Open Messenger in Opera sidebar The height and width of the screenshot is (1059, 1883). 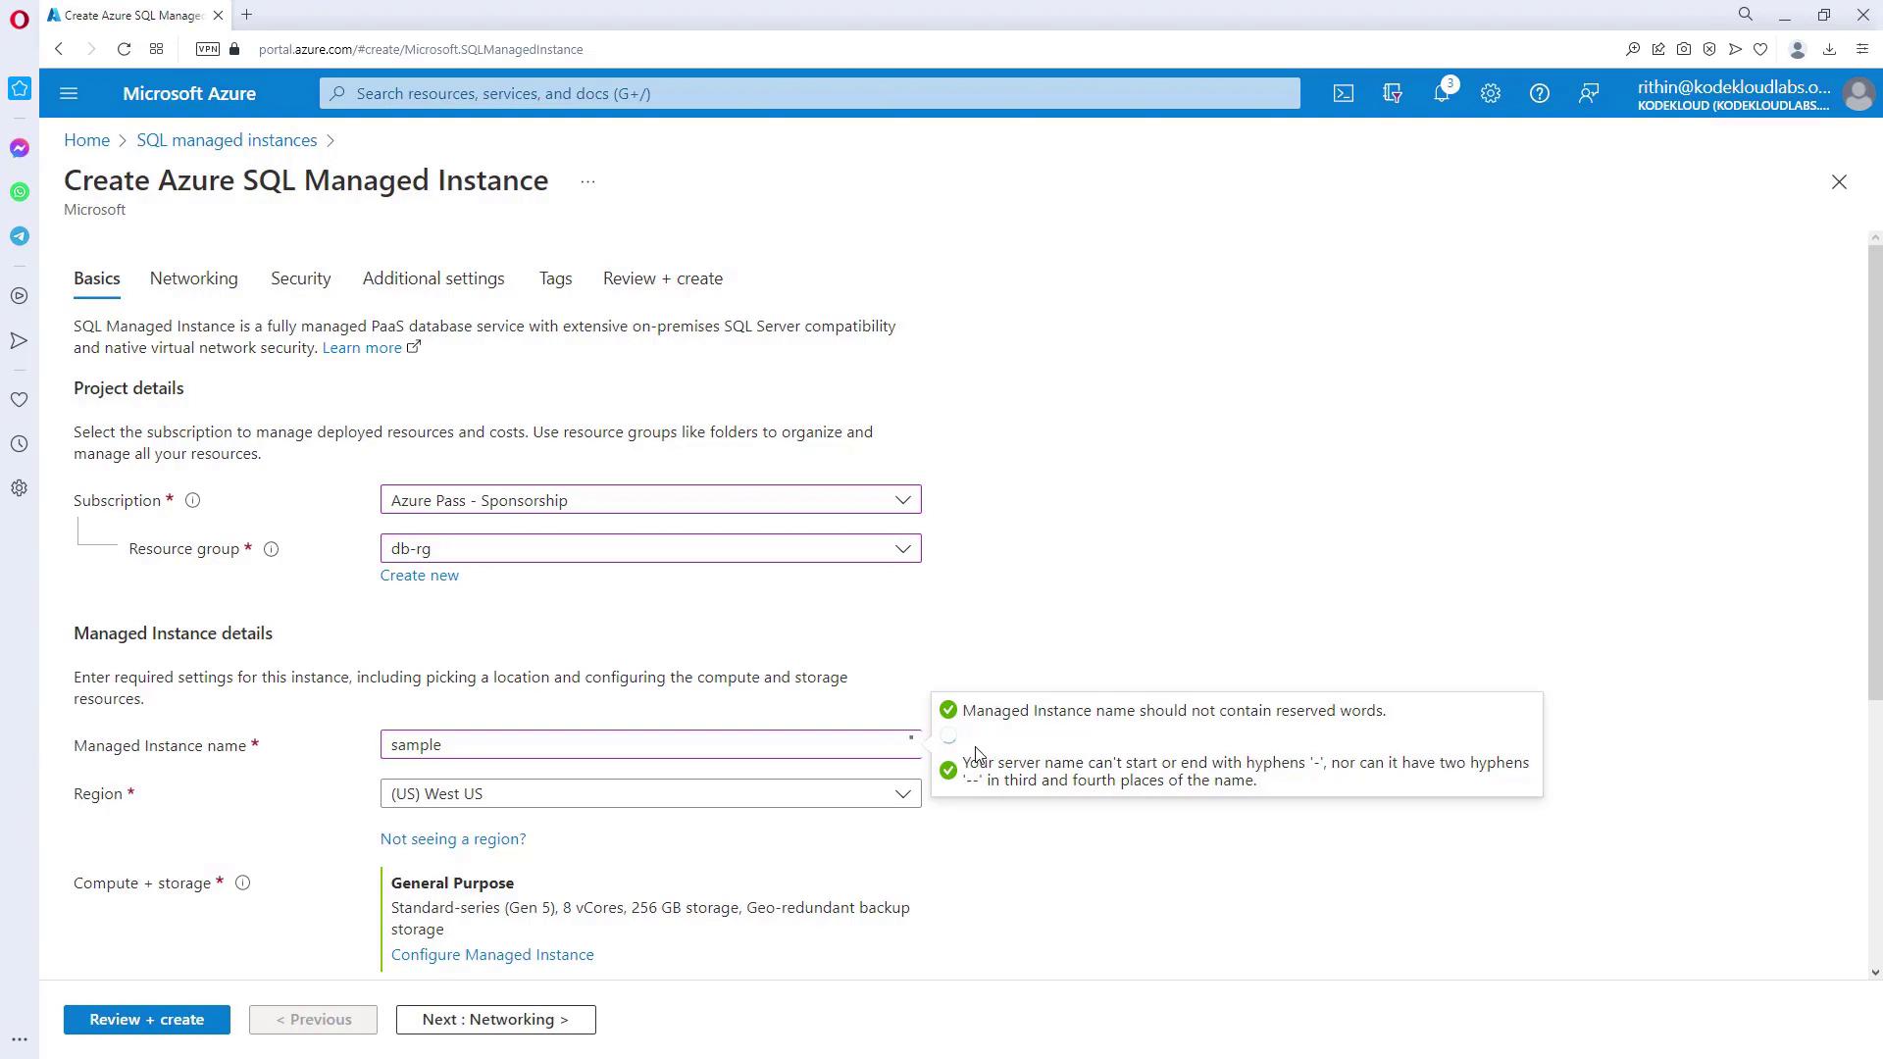20,148
